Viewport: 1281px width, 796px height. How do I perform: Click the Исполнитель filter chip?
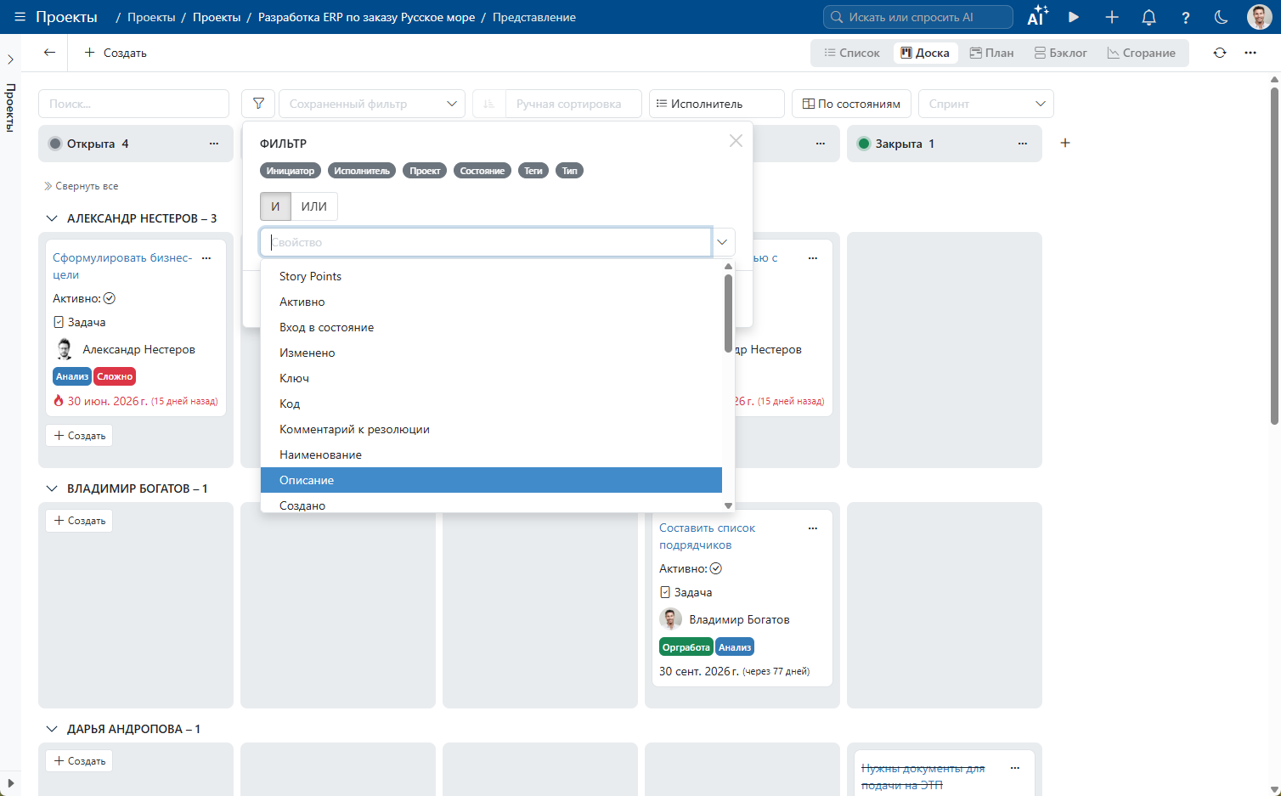click(x=362, y=171)
